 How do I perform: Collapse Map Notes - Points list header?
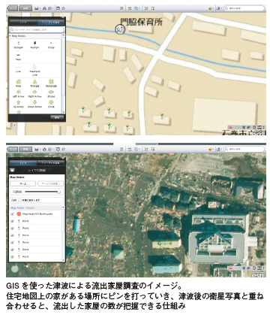[x=36, y=207]
